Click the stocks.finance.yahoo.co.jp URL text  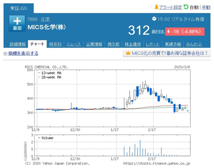157,163
